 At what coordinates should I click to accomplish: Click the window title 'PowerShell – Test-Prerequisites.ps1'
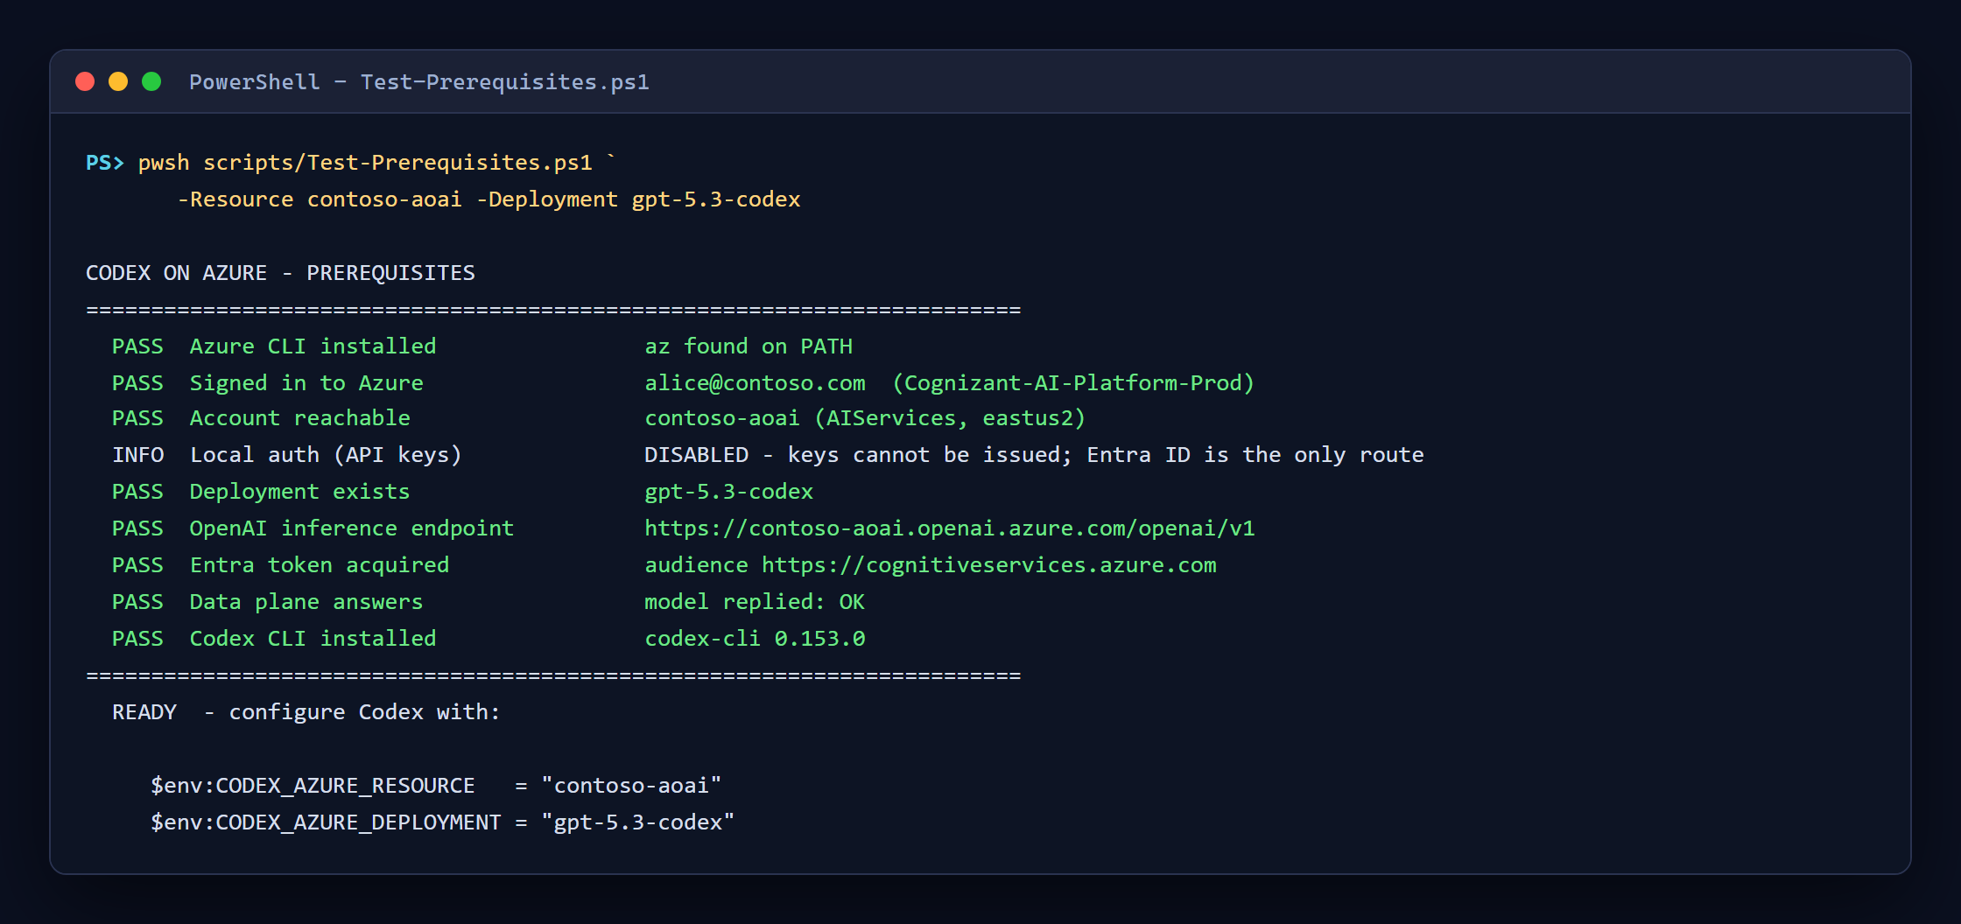click(419, 82)
